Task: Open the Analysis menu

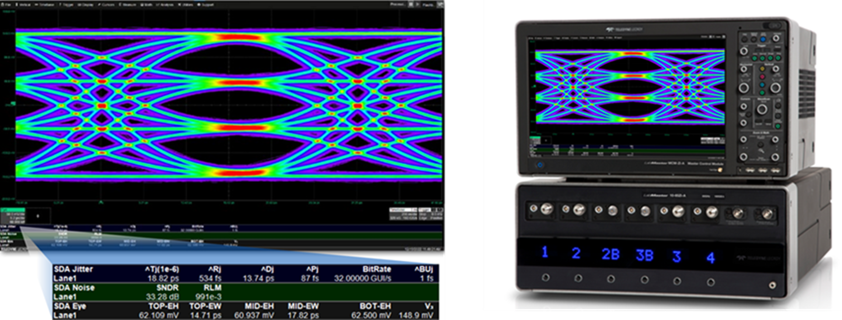Action: click(165, 5)
